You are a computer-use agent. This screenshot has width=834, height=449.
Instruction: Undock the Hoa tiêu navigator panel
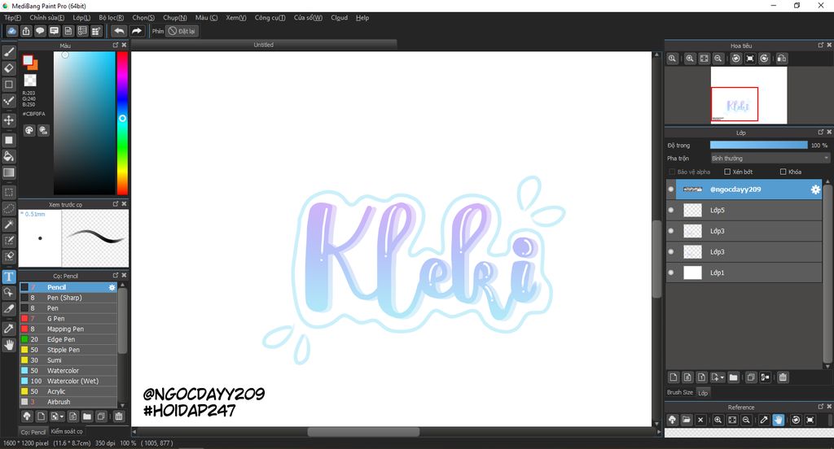821,46
